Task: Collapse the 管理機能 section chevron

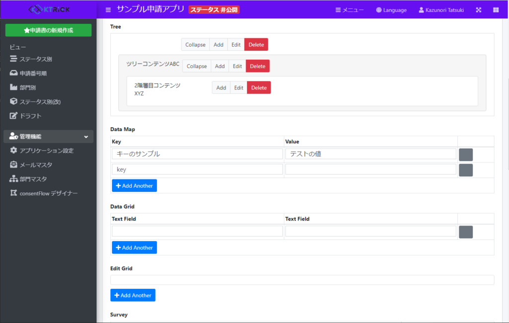Action: coord(86,137)
